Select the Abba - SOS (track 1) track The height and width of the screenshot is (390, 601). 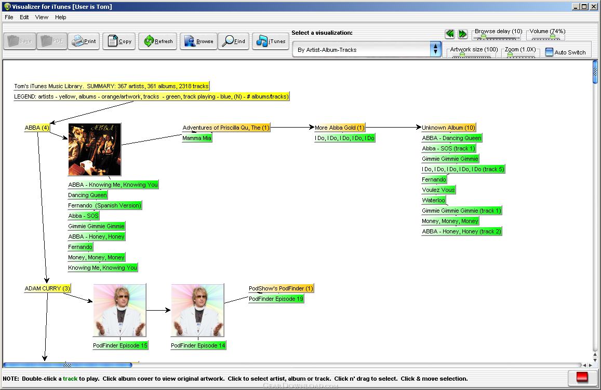click(448, 148)
